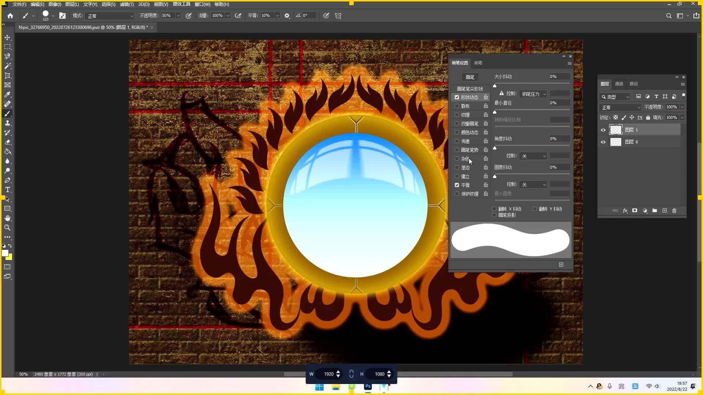703x395 pixels.
Task: Open the layer blend mode 正常 dropdown
Action: 621,107
